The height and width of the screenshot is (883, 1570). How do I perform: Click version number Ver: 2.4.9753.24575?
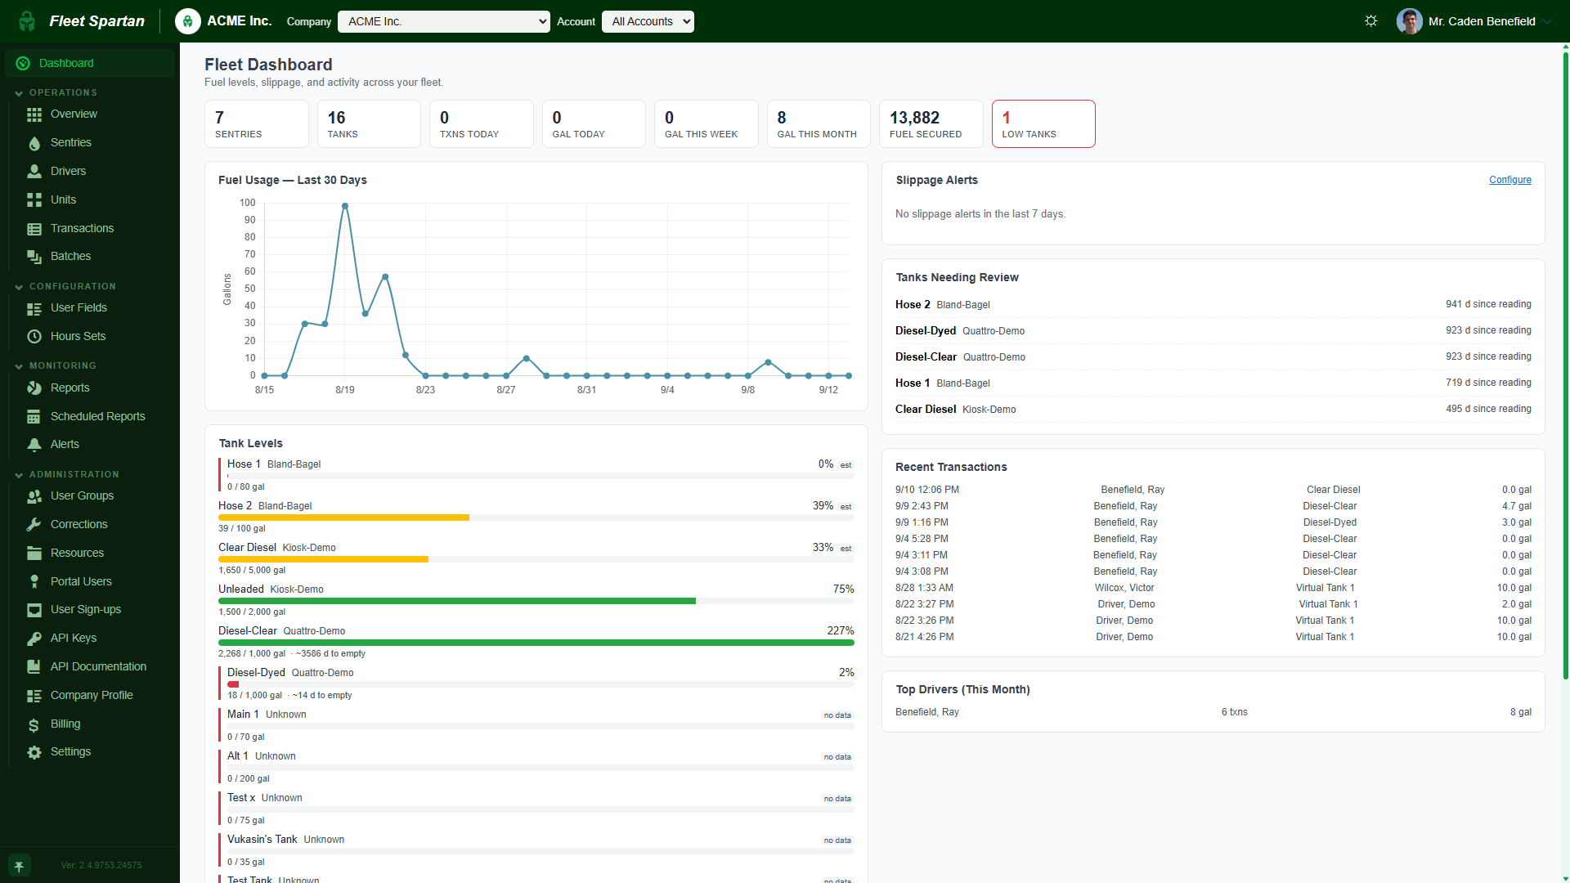[x=101, y=865]
